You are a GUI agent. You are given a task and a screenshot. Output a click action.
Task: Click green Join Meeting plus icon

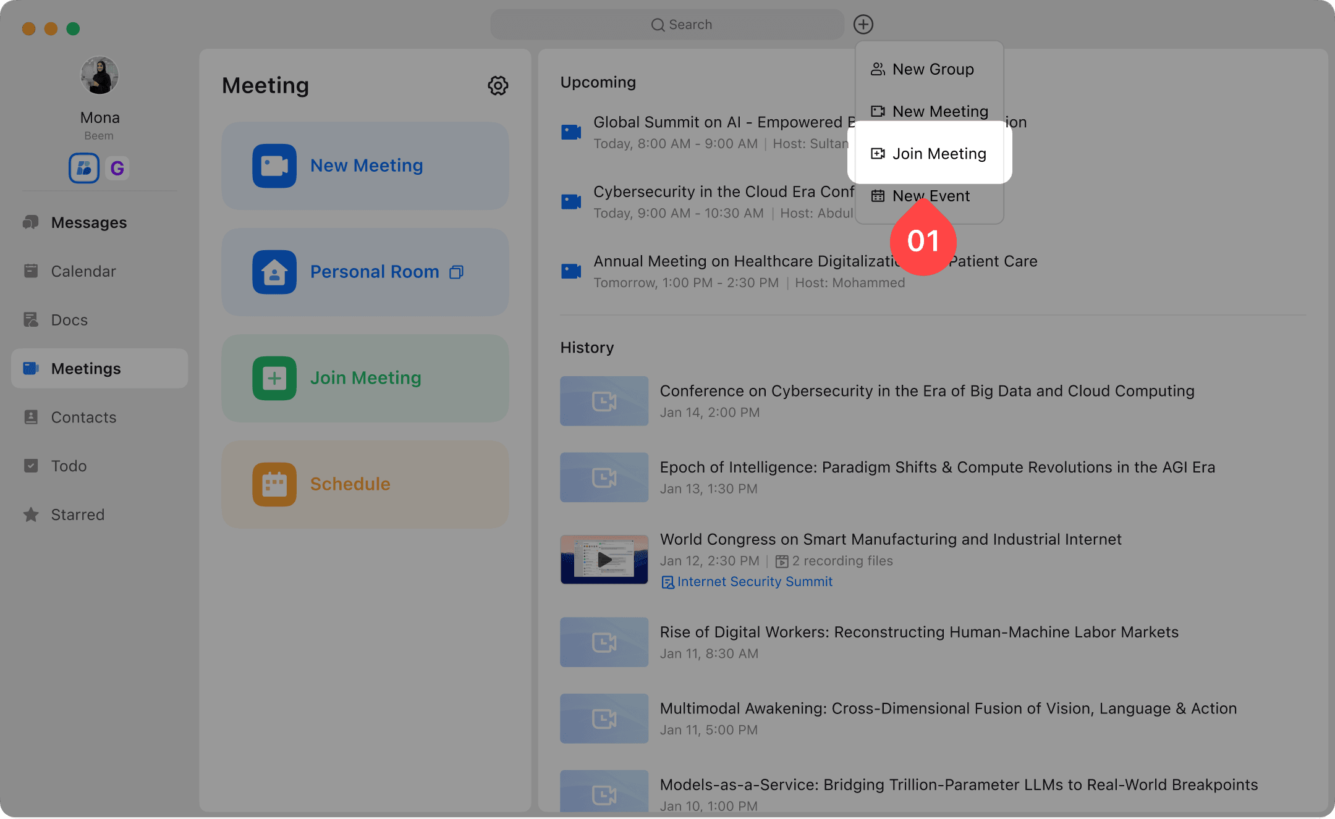click(274, 378)
